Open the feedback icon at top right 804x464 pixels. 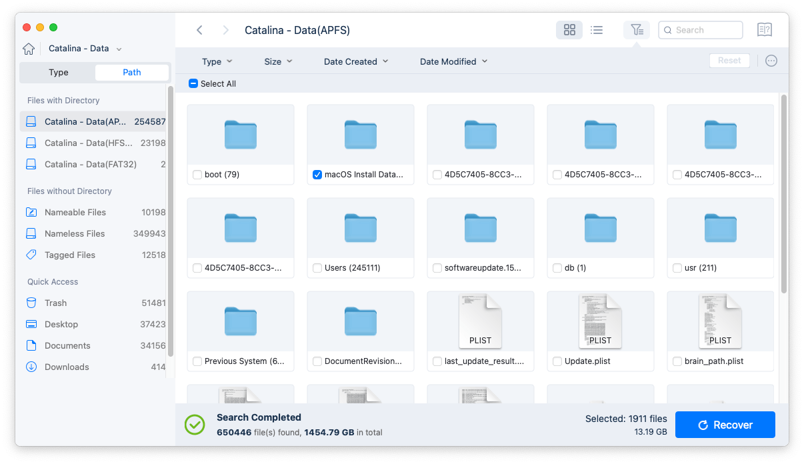764,29
